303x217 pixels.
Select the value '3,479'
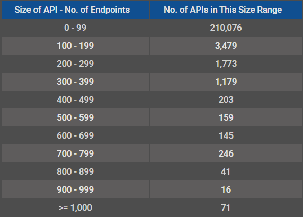[226, 46]
